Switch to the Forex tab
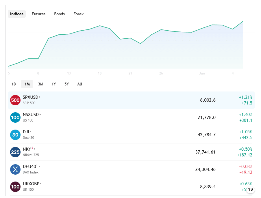Viewport: 261px width, 198px height. 79,14
